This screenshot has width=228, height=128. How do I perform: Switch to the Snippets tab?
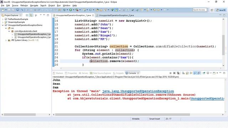[118, 73]
